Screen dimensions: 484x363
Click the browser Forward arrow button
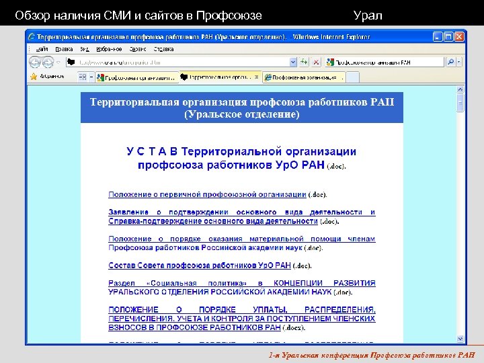tap(48, 62)
